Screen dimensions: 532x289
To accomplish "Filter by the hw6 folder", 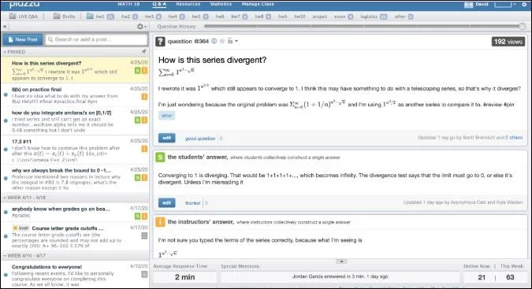I will 220,17.
